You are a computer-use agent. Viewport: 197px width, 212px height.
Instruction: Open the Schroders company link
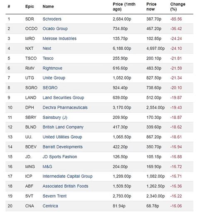[52, 19]
